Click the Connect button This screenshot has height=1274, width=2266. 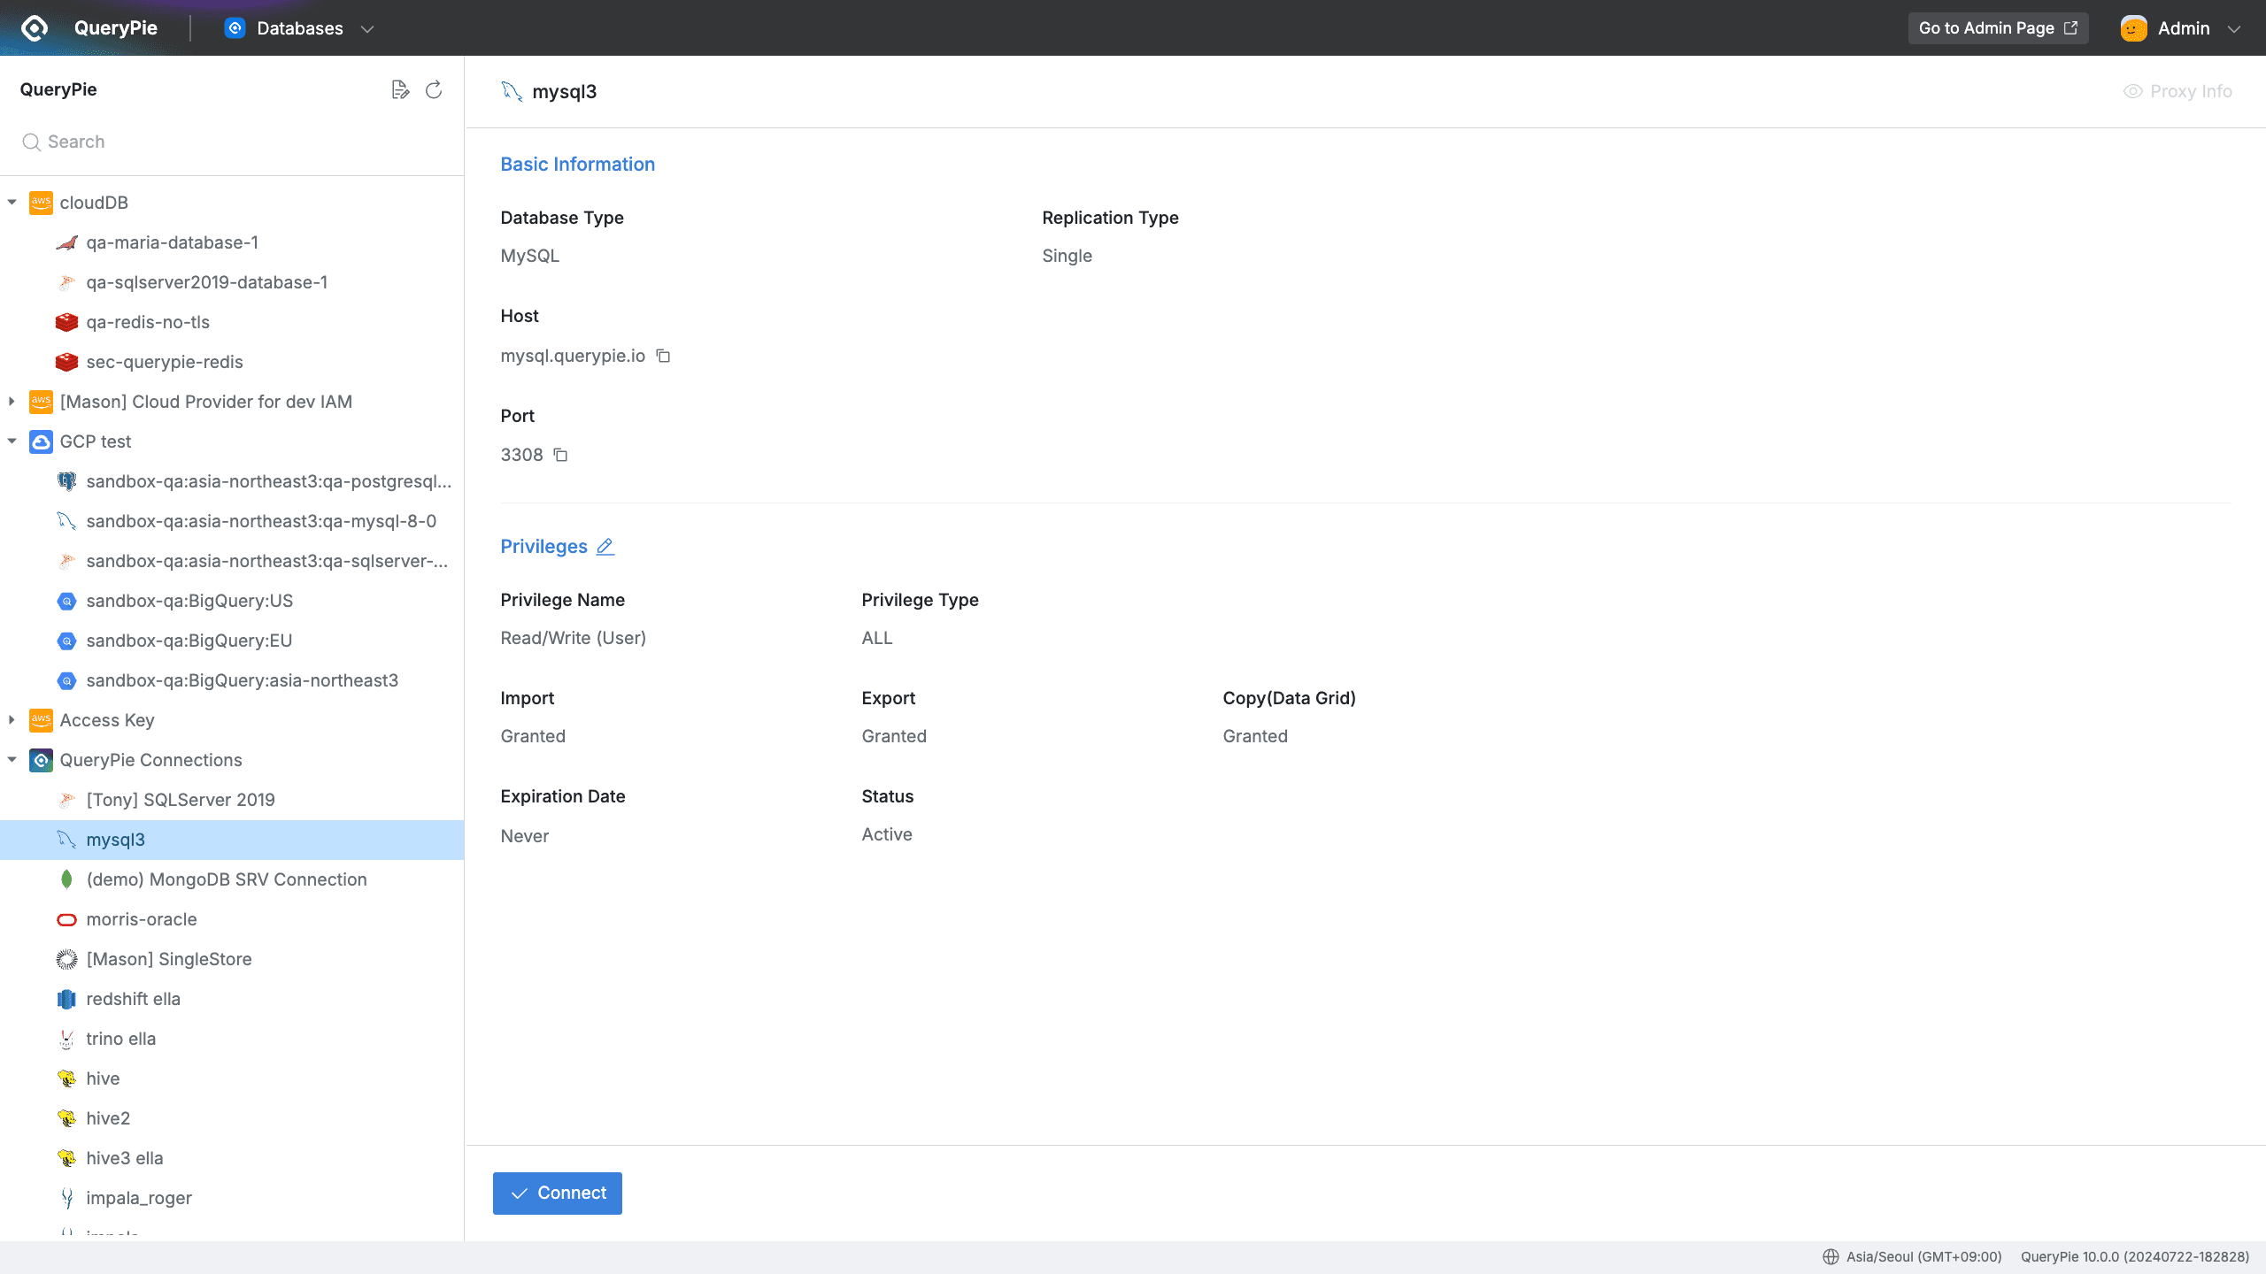click(x=557, y=1193)
